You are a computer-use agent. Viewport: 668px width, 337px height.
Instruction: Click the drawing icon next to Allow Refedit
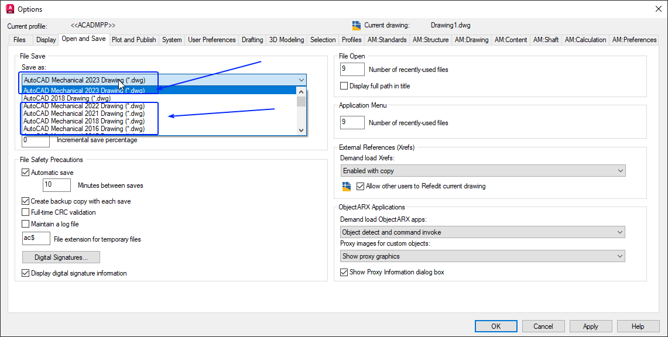pos(347,186)
